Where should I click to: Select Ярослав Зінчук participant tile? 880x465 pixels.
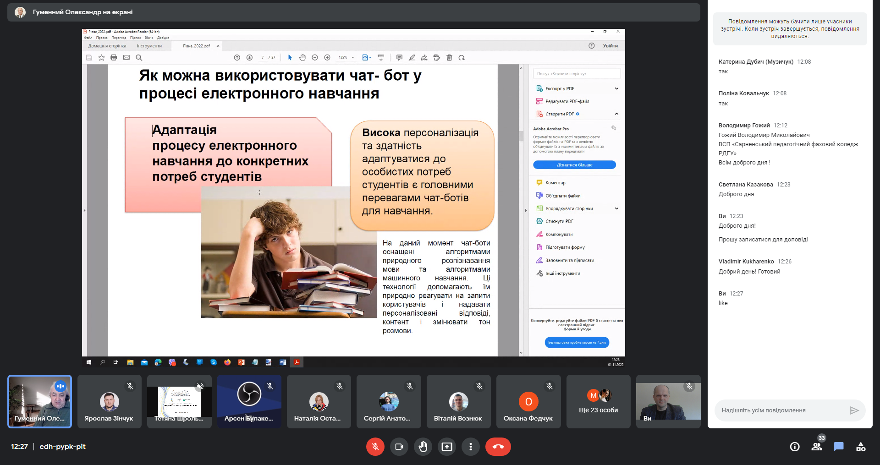(110, 402)
